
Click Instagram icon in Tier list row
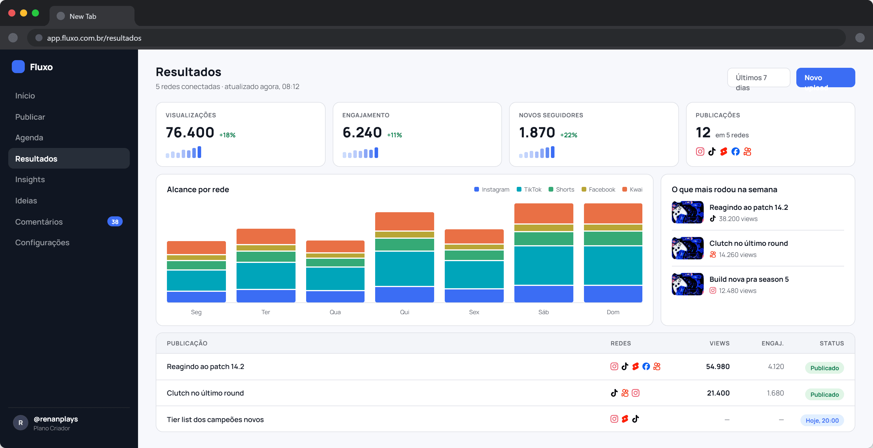tap(614, 419)
